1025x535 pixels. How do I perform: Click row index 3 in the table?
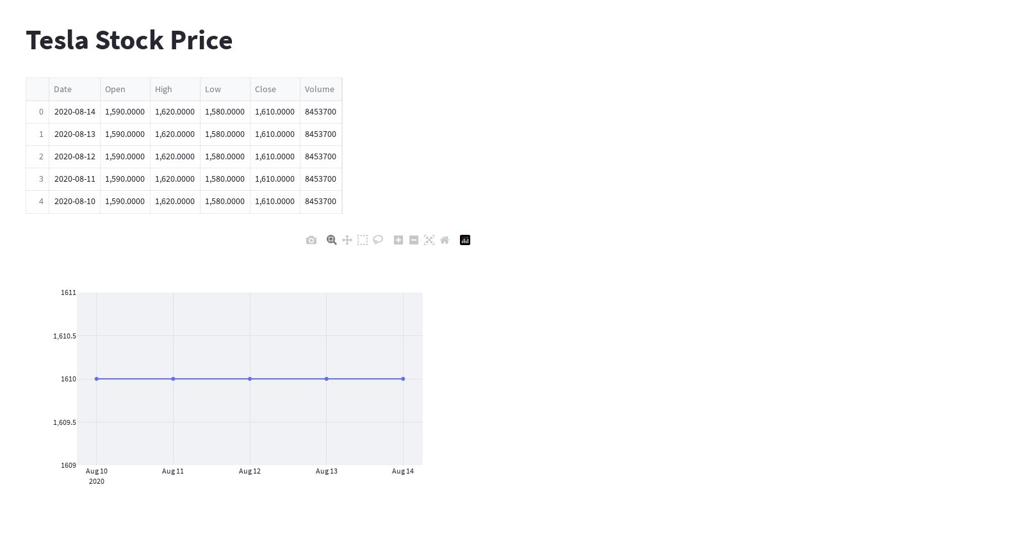tap(38, 179)
